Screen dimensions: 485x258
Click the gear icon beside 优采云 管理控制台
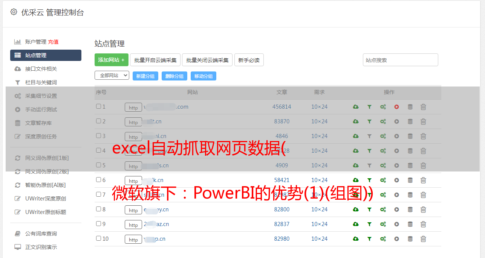pyautogui.click(x=14, y=12)
